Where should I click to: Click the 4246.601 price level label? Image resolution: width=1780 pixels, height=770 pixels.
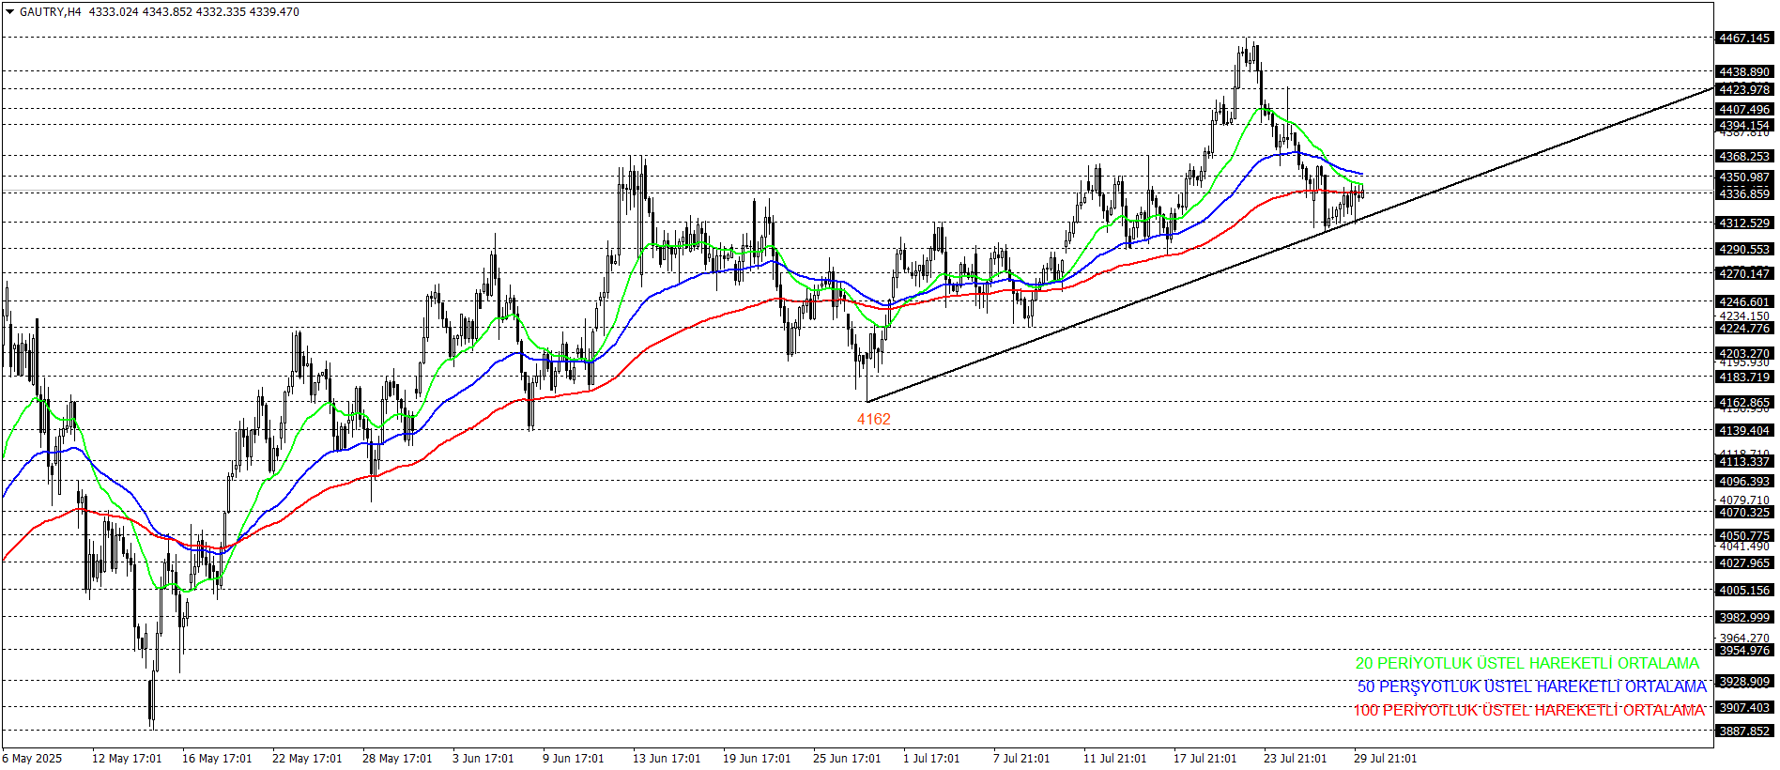tap(1744, 302)
